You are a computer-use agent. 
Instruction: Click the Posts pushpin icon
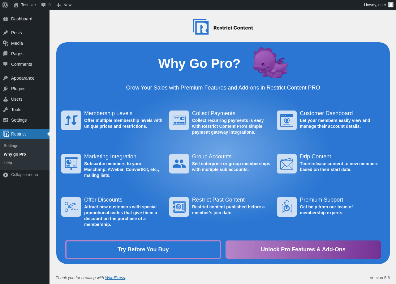[x=6, y=33]
